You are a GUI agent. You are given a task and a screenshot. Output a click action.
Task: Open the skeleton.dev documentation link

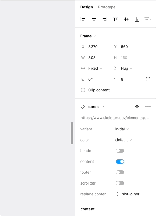click(115, 118)
